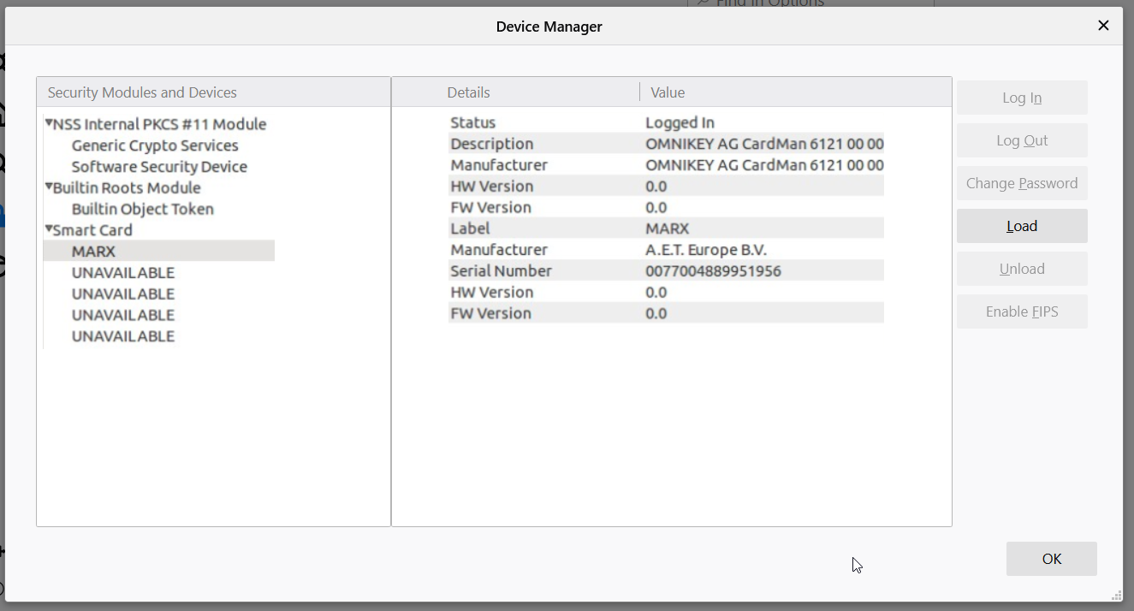The height and width of the screenshot is (611, 1134).
Task: Click the Log In button
Action: coord(1022,98)
